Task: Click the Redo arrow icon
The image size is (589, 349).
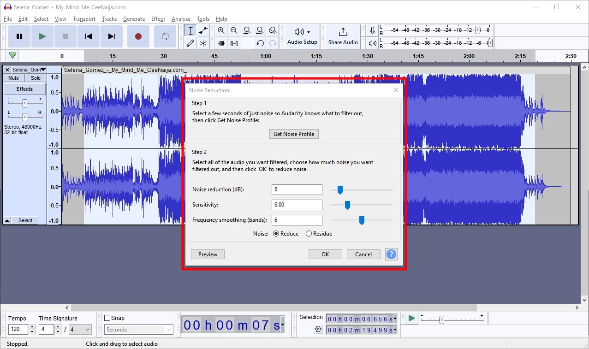Action: 273,43
